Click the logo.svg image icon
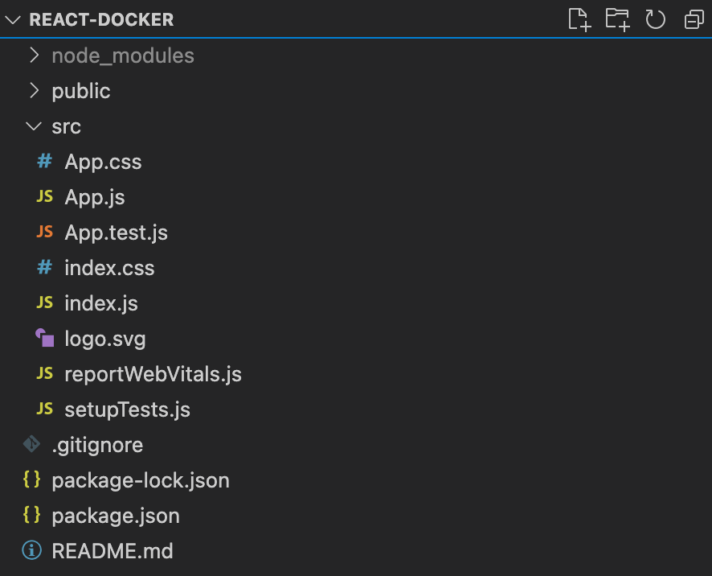 pos(46,338)
